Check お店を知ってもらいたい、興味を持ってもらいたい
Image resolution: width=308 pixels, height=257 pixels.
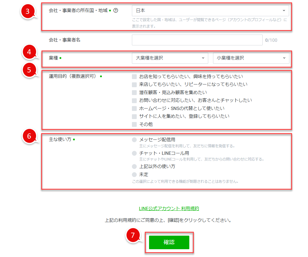tap(134, 77)
